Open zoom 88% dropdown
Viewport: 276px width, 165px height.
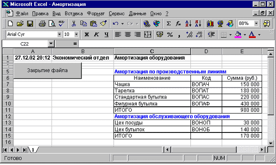point(256,23)
